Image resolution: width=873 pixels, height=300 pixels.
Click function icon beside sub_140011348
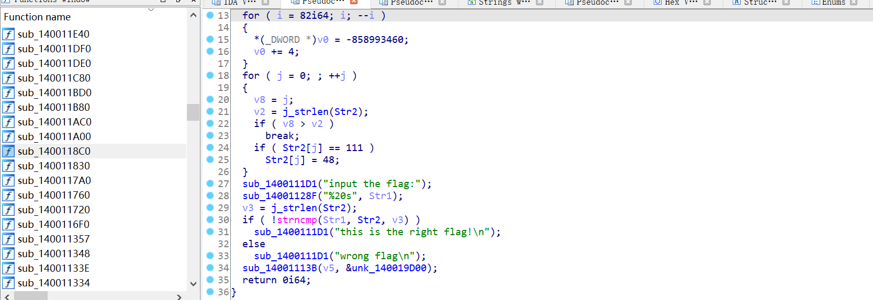tap(8, 254)
